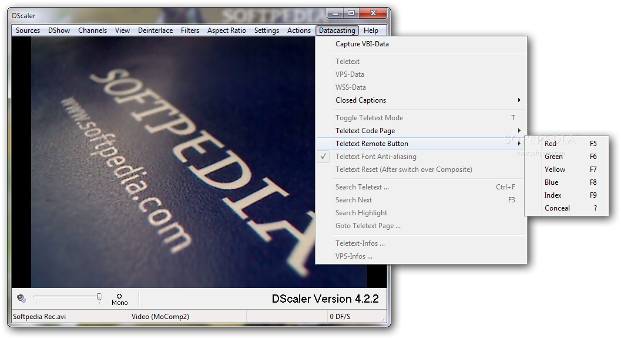Click Goto Teletext Page ...
The image size is (621, 339).
(421, 226)
